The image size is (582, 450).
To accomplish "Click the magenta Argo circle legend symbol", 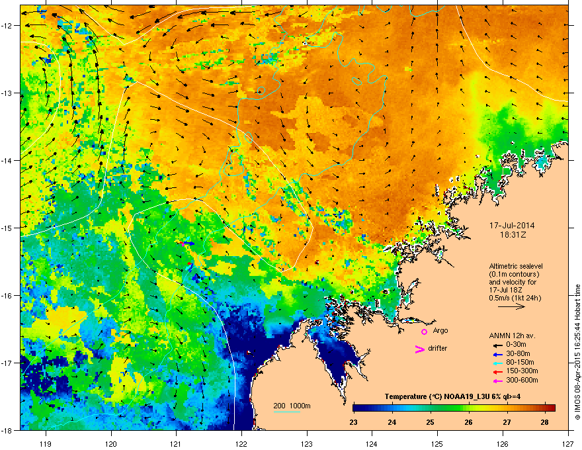I will (424, 332).
